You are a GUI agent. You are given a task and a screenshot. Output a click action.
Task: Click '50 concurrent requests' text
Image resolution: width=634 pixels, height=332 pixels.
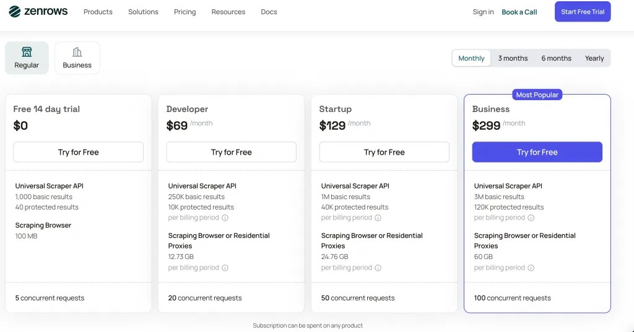358,298
